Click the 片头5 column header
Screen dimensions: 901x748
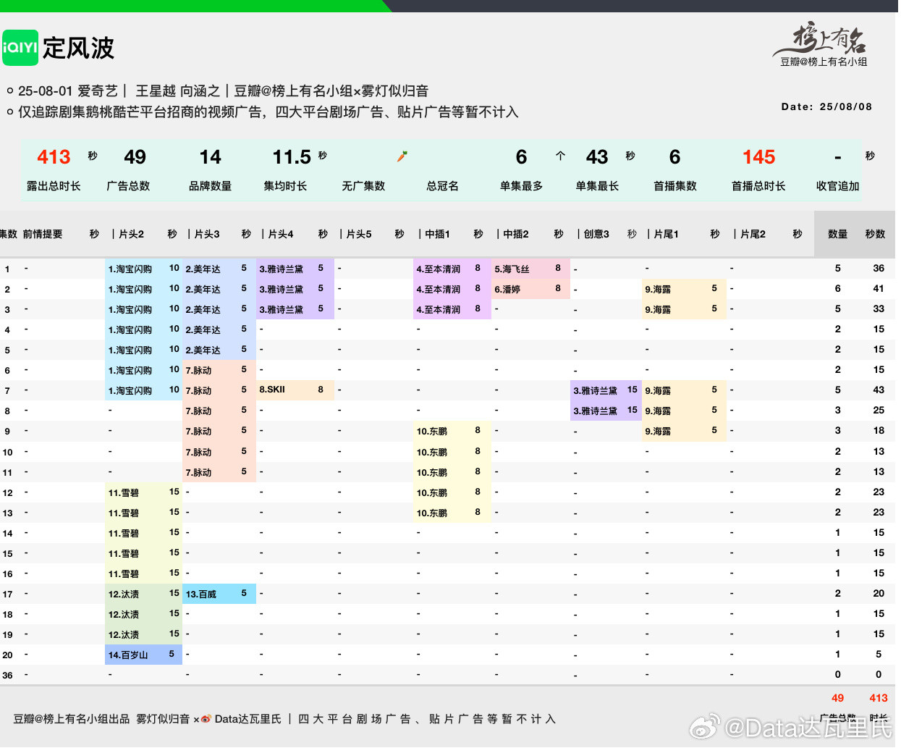tap(358, 234)
